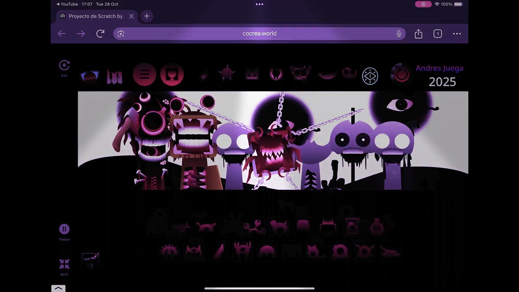The height and width of the screenshot is (292, 519).
Task: Select the Proyecto de Scratch tab
Action: (96, 16)
